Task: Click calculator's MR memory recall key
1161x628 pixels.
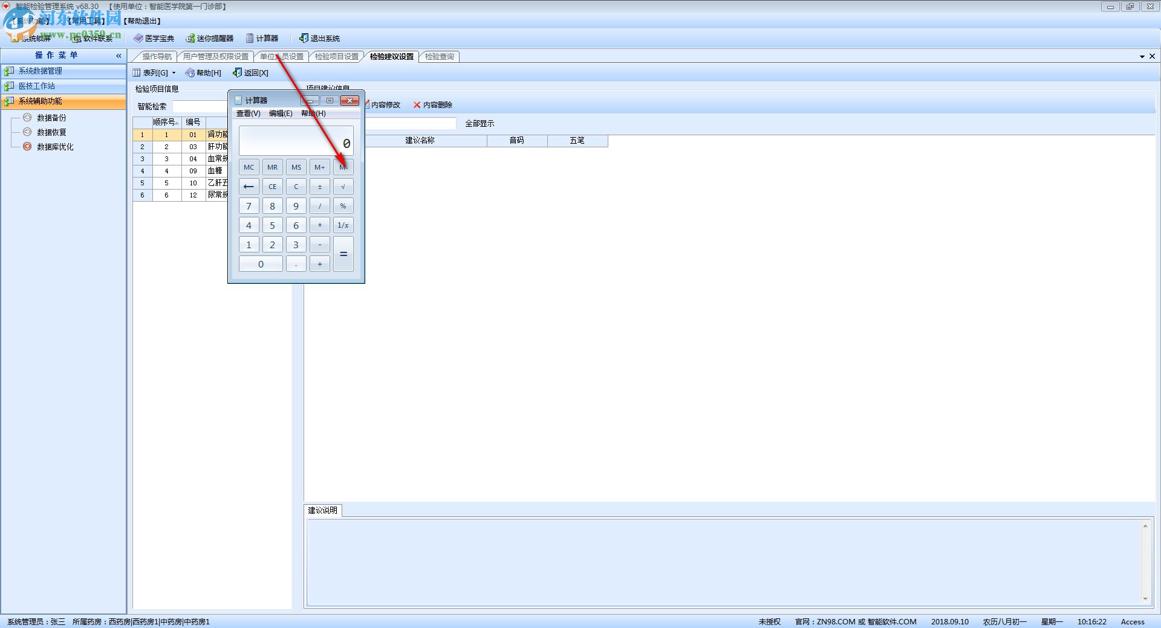Action: tap(272, 167)
